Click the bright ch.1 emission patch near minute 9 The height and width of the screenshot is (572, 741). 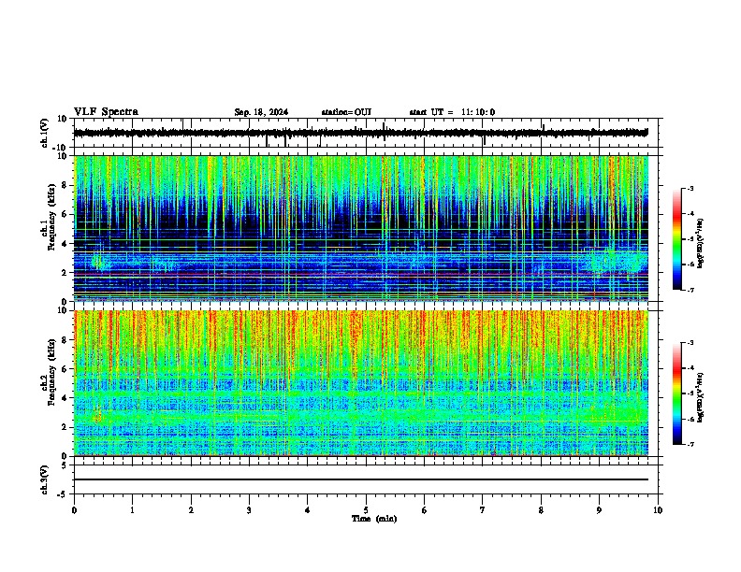[x=617, y=262]
